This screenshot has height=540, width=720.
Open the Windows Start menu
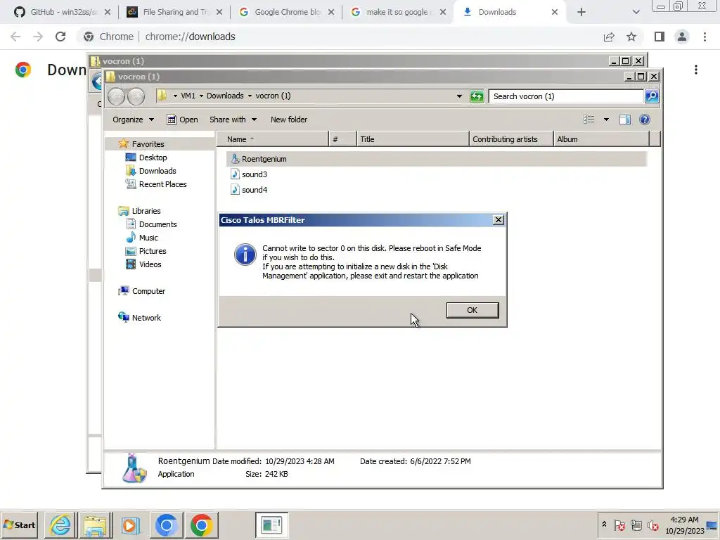click(19, 525)
